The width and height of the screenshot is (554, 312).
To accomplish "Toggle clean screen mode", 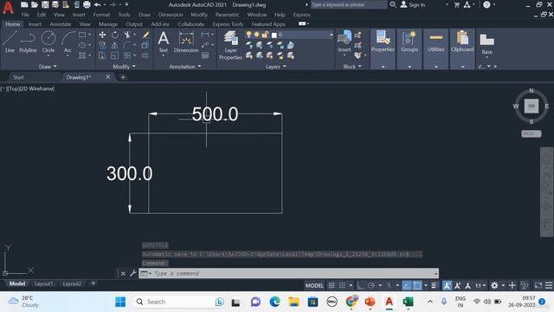I will pos(538,285).
